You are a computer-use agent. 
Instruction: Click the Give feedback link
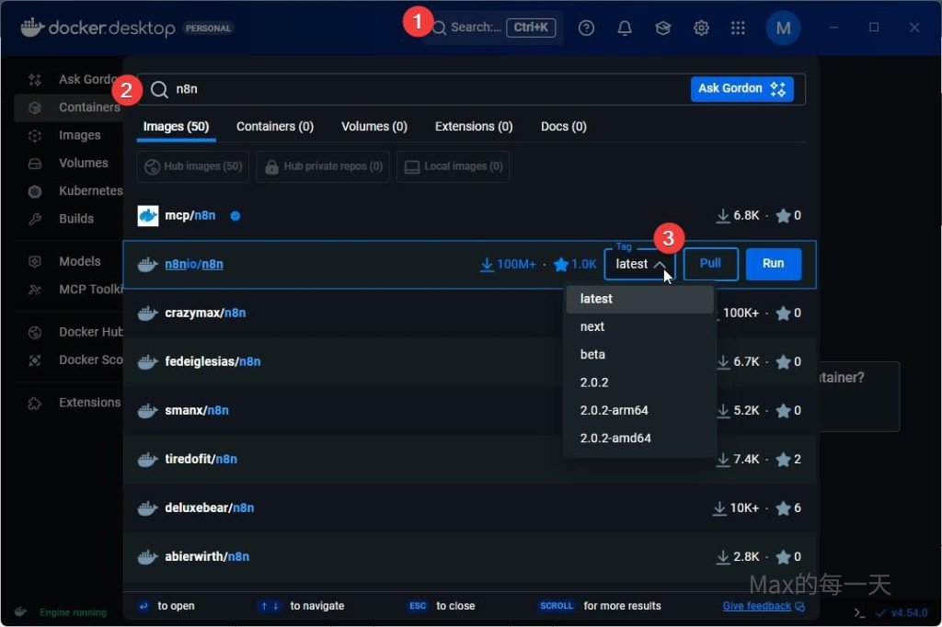click(757, 607)
